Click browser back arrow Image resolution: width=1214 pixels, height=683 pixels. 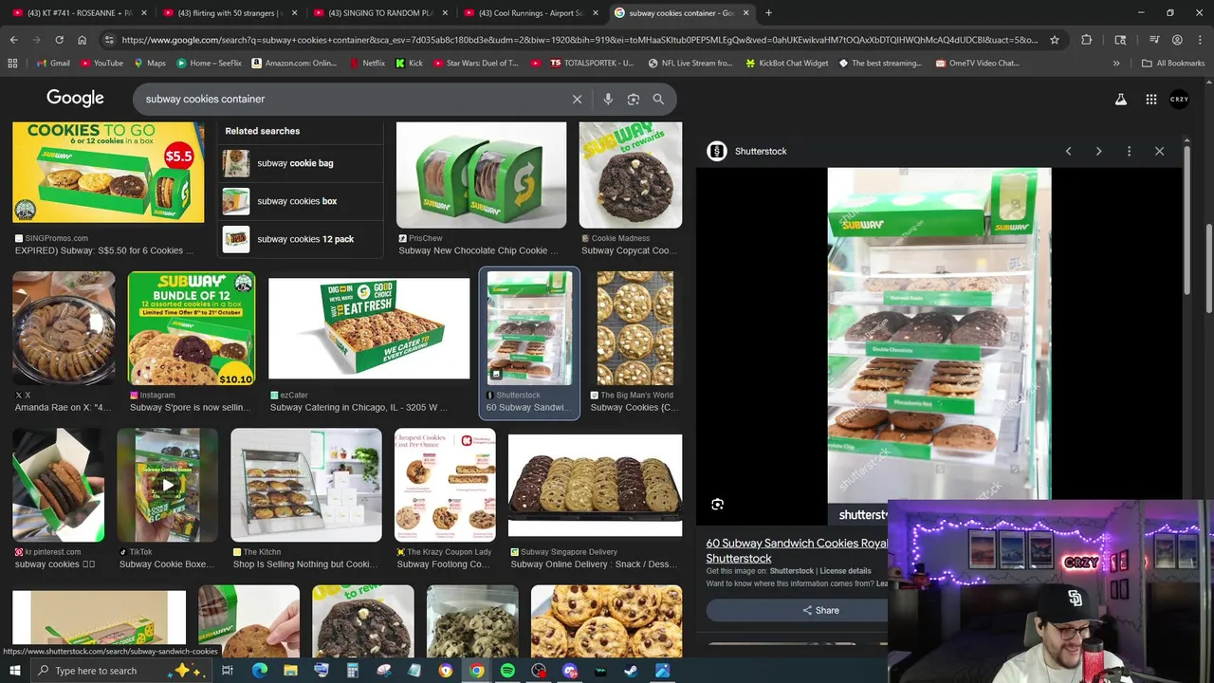tap(13, 40)
